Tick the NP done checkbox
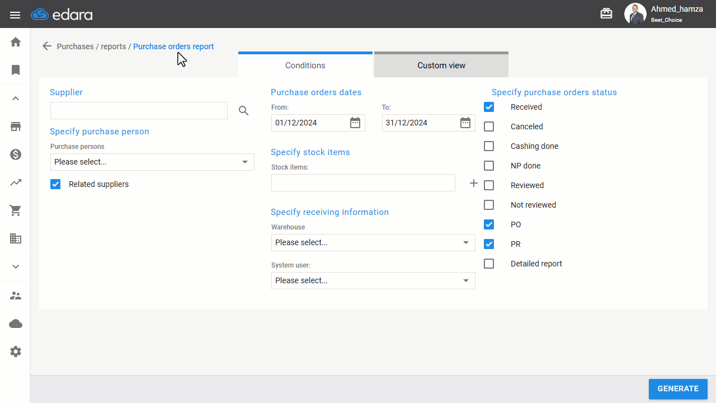Image resolution: width=716 pixels, height=403 pixels. [489, 166]
